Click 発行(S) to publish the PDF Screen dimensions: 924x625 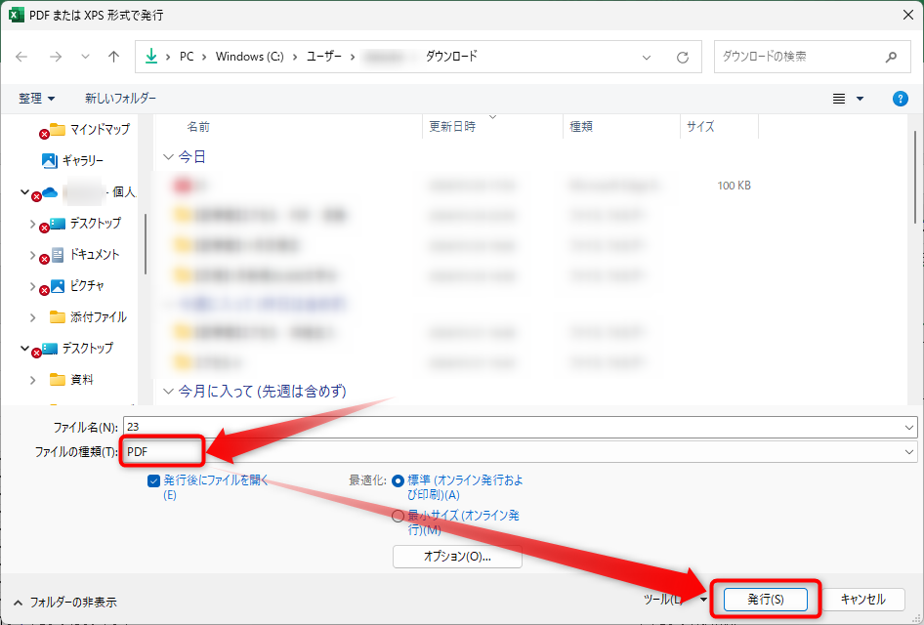click(766, 599)
